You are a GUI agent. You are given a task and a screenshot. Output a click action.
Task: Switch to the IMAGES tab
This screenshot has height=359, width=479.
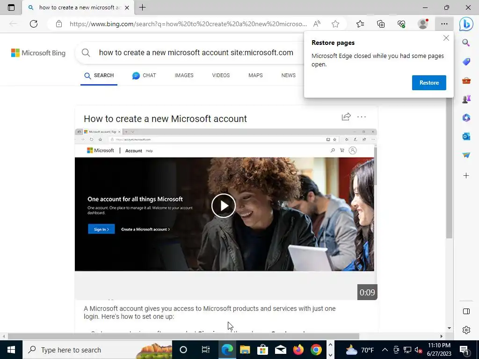[x=184, y=75]
